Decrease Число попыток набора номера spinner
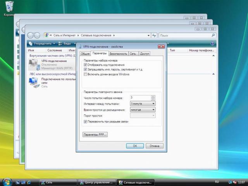Image resolution: width=248 pixels, height=186 pixels. click(x=153, y=99)
